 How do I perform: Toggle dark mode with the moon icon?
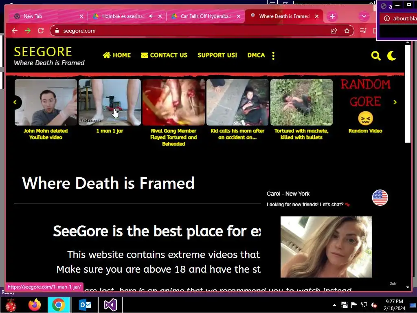click(x=391, y=56)
